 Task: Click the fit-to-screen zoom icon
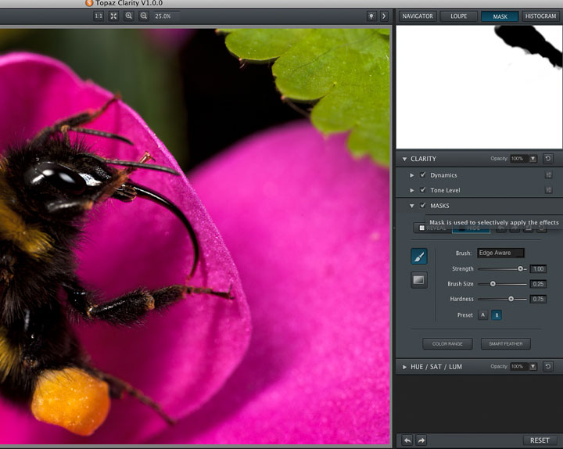[113, 16]
